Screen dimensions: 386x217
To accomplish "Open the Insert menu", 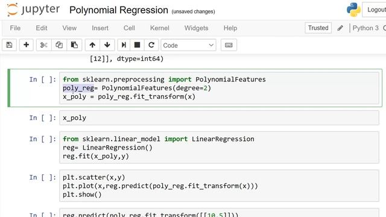I will [100, 28].
